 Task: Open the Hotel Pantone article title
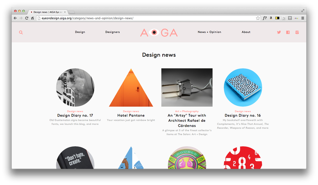click(x=131, y=115)
